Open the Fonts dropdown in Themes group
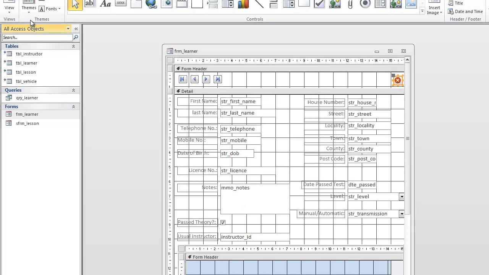The width and height of the screenshot is (489, 275). [50, 9]
